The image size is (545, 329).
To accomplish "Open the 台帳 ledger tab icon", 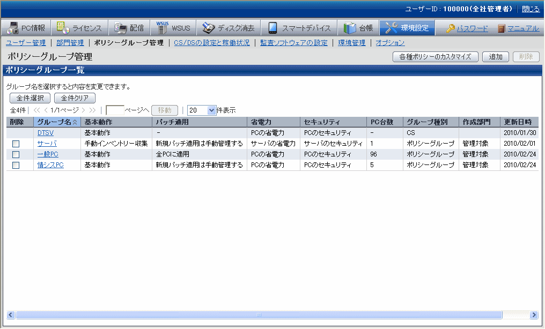I will point(350,28).
